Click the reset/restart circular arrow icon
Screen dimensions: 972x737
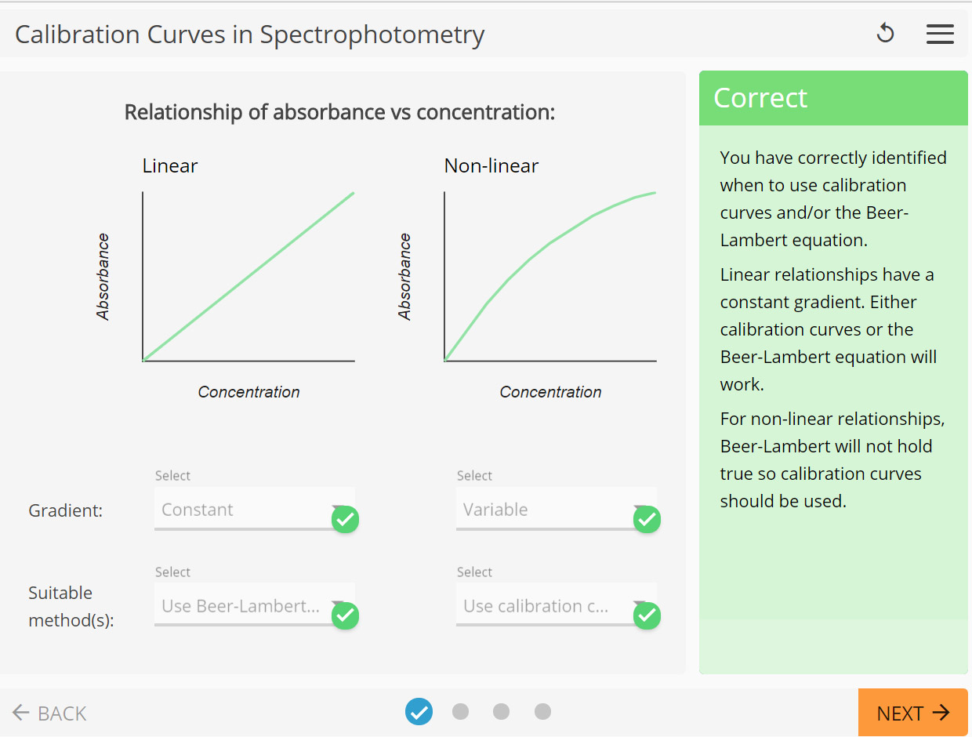(885, 34)
